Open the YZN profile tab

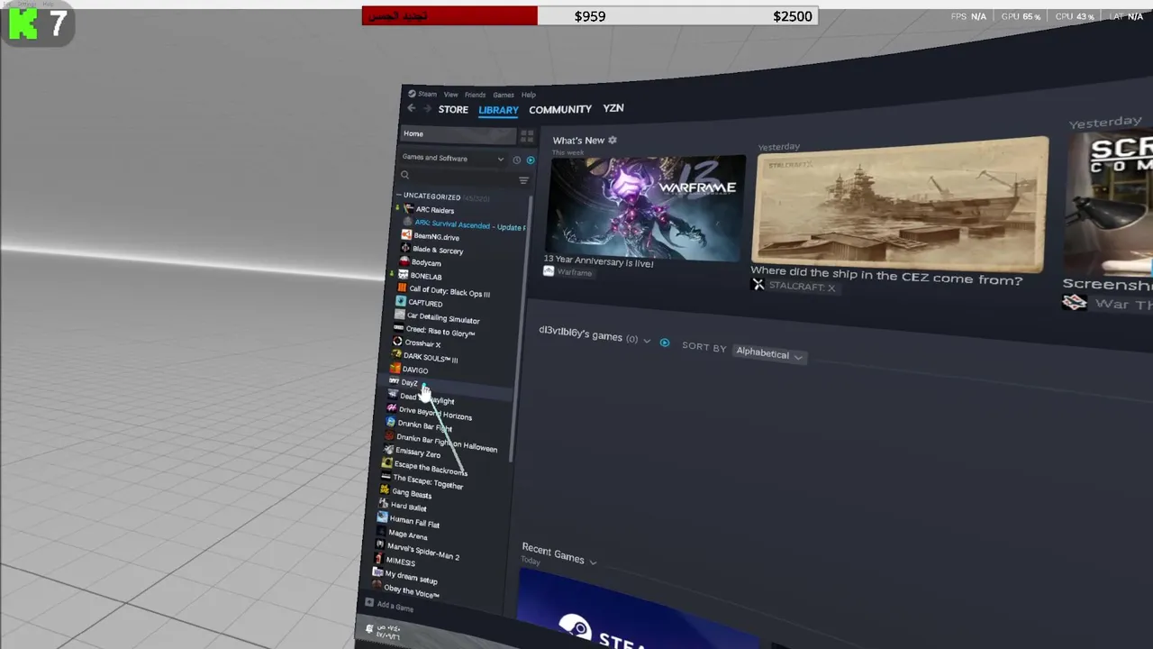pyautogui.click(x=613, y=108)
